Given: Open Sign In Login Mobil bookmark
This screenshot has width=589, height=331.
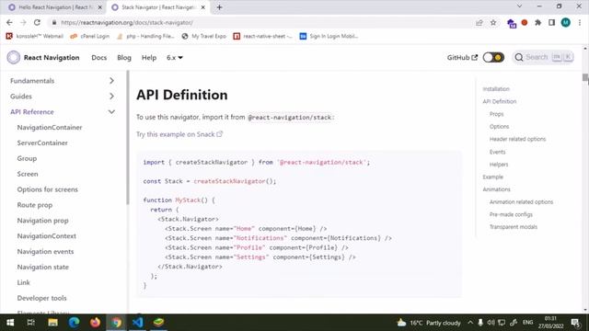Looking at the screenshot, I should (x=329, y=36).
